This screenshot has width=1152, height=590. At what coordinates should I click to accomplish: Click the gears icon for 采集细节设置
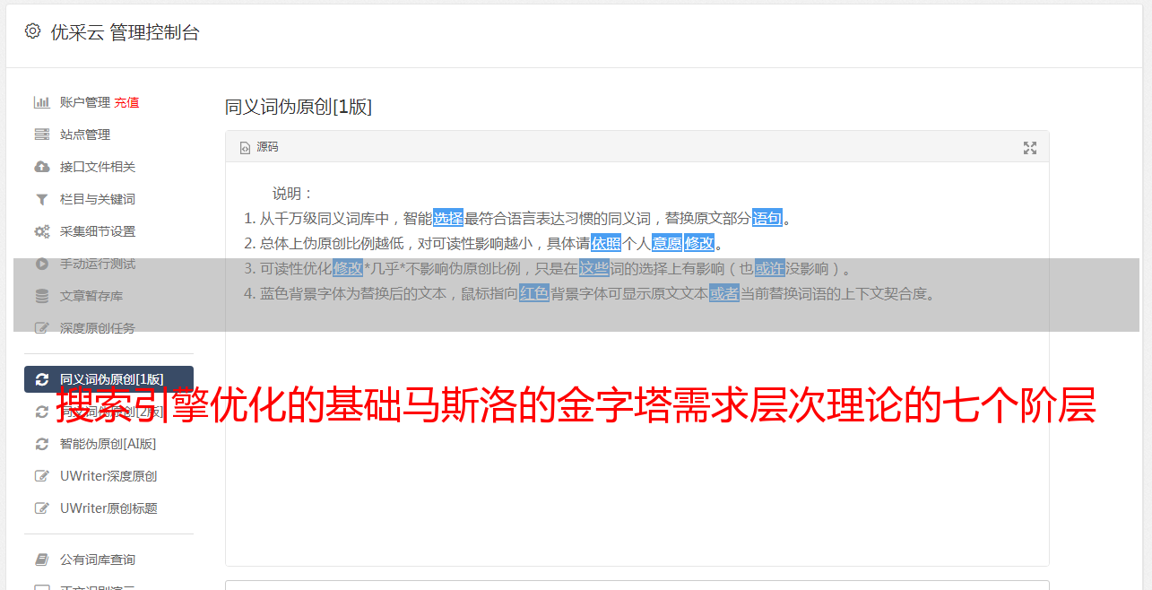pos(41,231)
